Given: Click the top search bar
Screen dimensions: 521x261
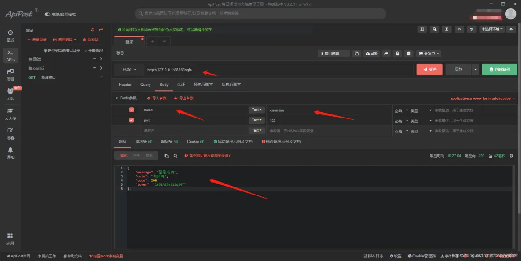Looking at the screenshot, I should click(x=260, y=14).
